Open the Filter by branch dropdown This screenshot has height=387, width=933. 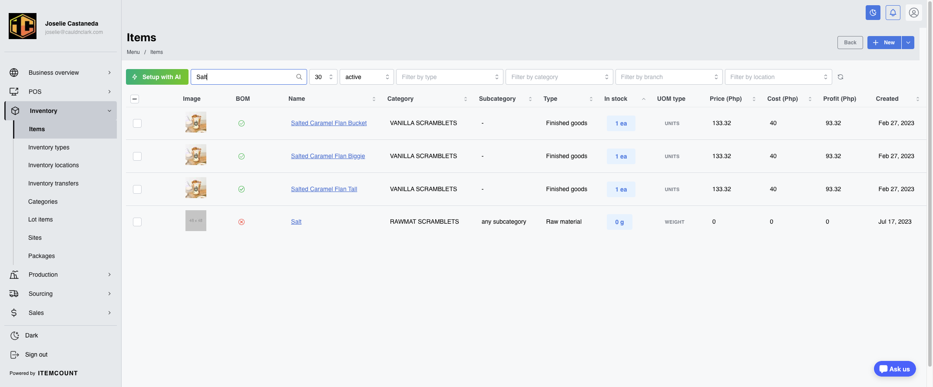click(669, 77)
